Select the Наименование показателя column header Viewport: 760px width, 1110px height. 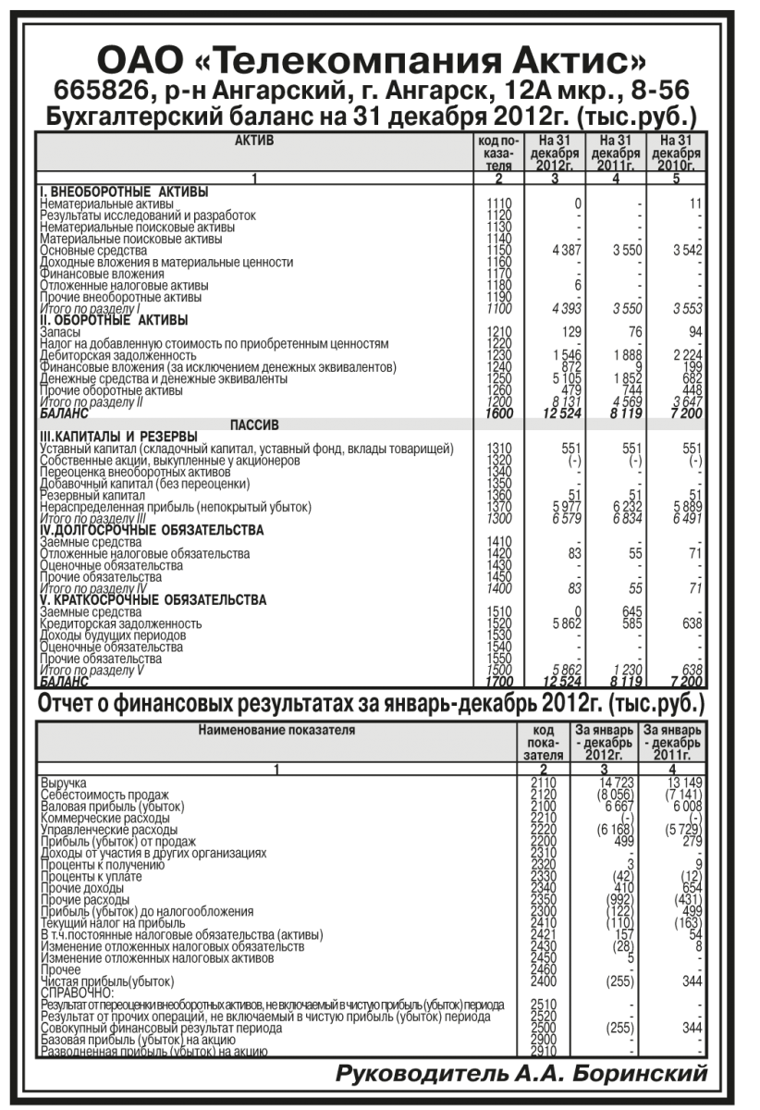tap(276, 730)
